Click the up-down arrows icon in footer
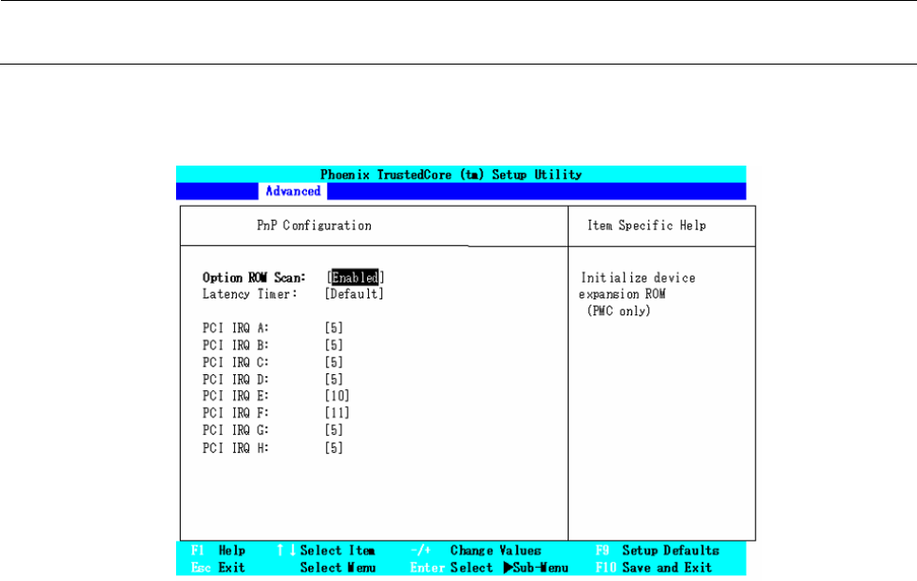Viewport: 917px width, 581px height. tap(286, 551)
